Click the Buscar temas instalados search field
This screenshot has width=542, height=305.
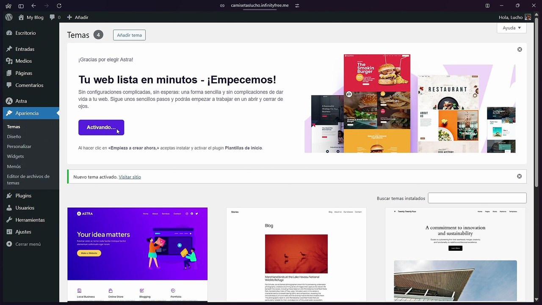(x=477, y=198)
